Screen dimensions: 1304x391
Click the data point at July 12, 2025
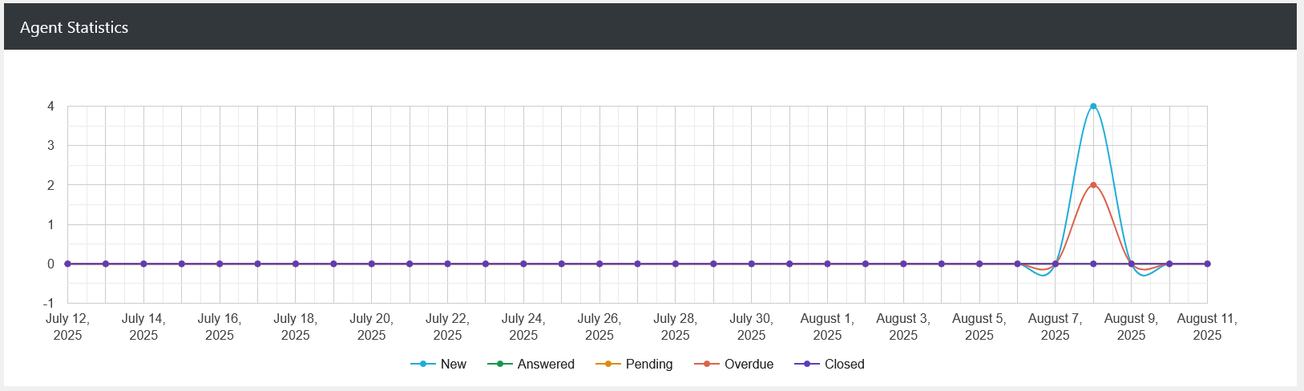point(67,264)
